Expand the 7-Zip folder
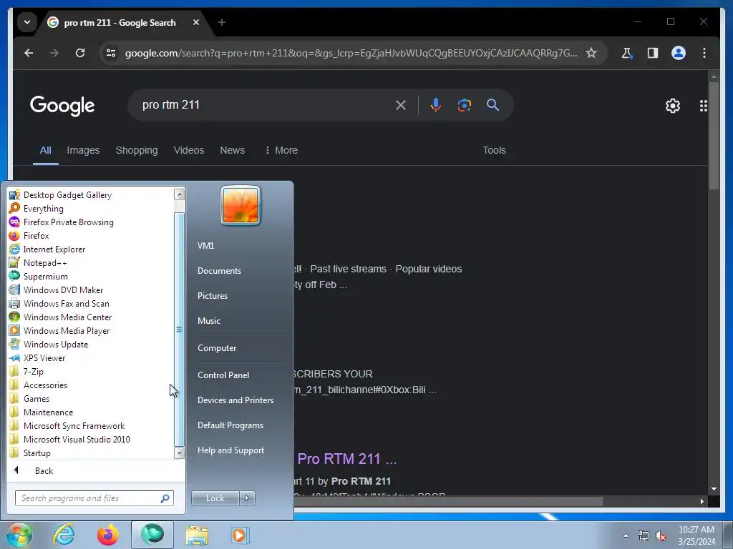 coord(33,372)
